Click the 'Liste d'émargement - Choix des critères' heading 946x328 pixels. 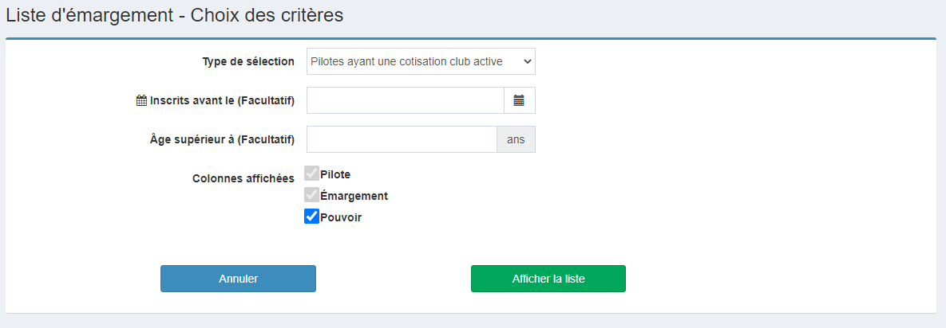click(x=174, y=16)
